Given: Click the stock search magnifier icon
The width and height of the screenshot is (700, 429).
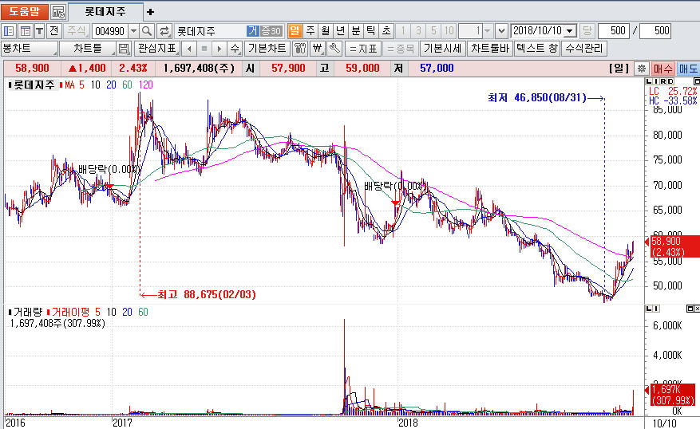Looking at the screenshot, I should (148, 30).
